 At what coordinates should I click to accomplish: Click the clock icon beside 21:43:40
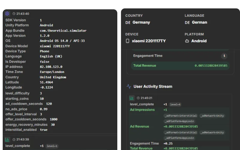(14, 13)
